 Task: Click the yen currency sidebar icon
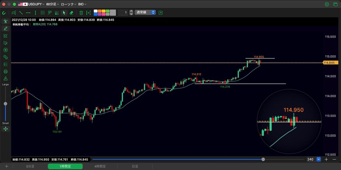5,50
